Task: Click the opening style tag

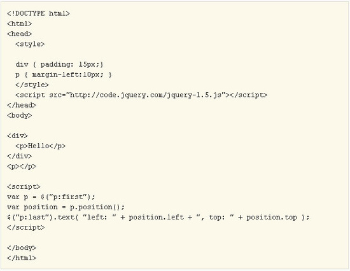Action: click(30, 44)
